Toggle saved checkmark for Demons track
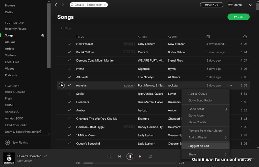The height and width of the screenshot is (167, 259). pos(70,60)
